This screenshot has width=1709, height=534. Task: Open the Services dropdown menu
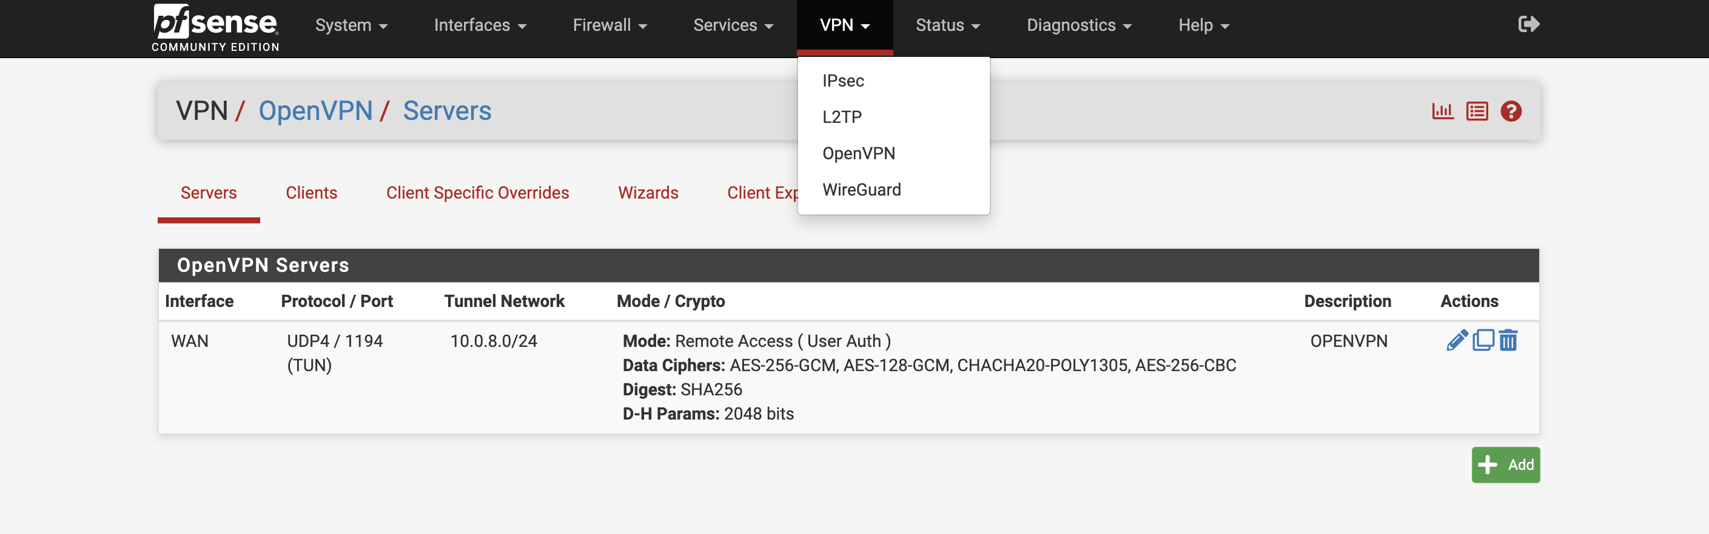tap(733, 25)
